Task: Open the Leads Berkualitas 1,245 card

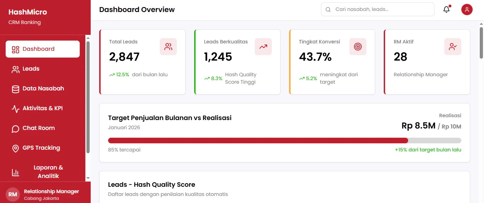Action: pos(237,62)
